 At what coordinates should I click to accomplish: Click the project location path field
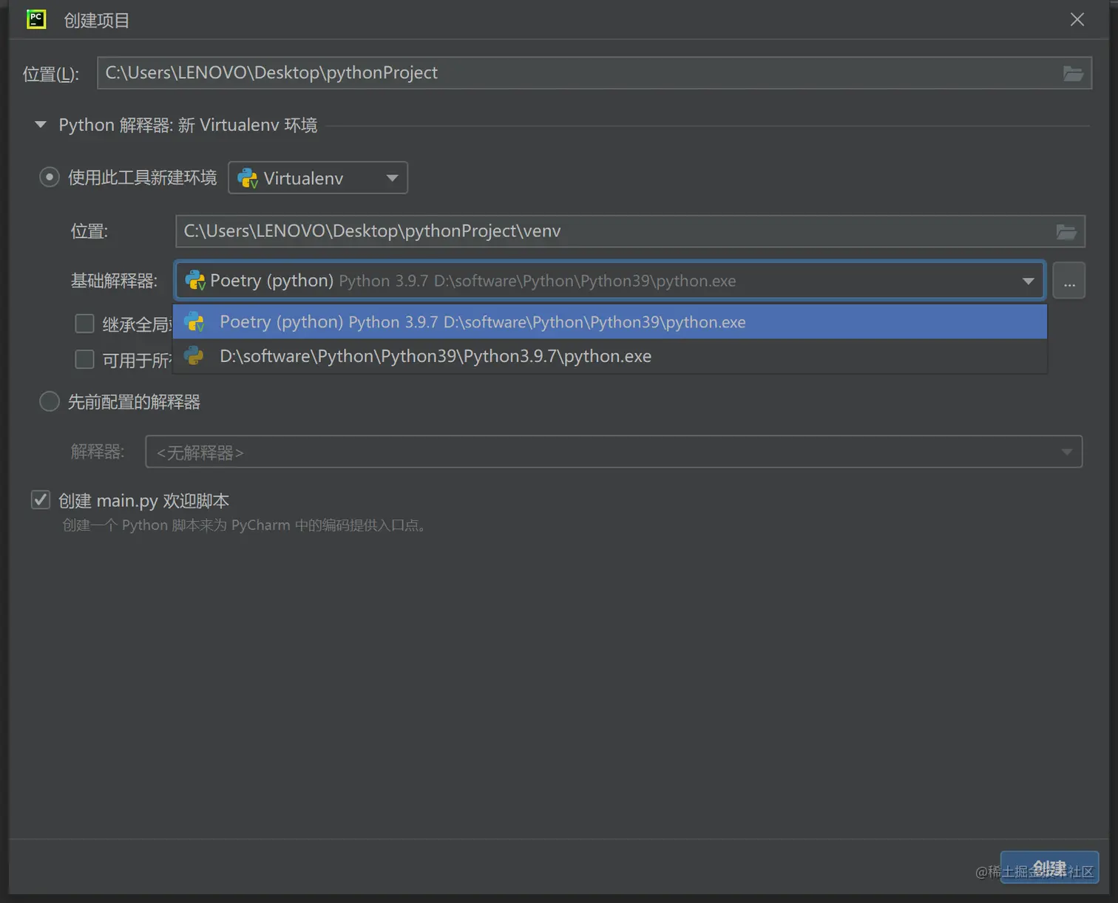tap(594, 73)
